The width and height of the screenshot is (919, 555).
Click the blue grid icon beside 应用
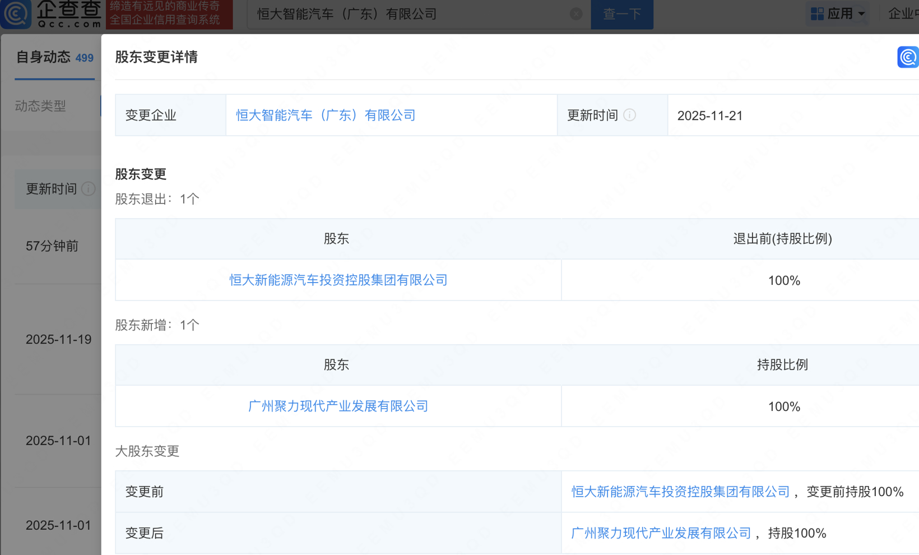[816, 13]
